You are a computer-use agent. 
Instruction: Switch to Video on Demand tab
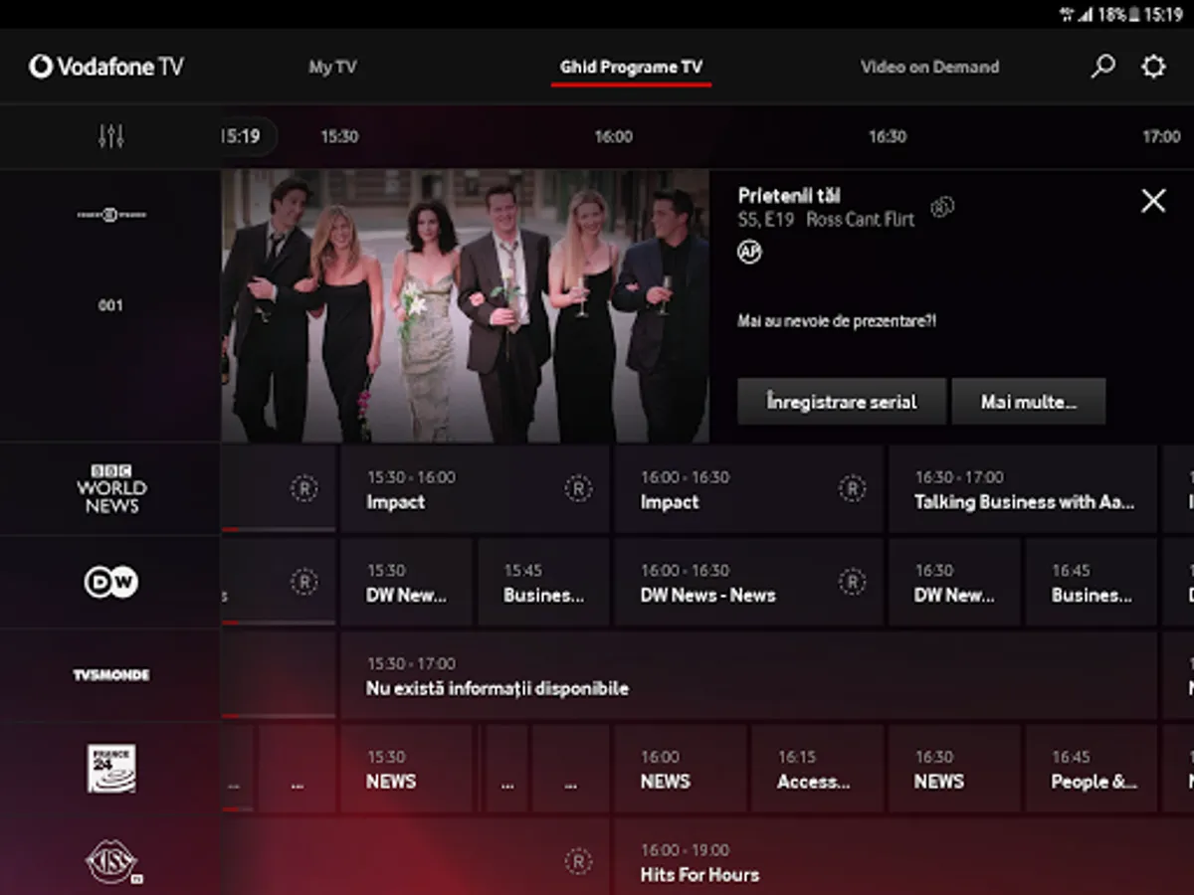(929, 67)
